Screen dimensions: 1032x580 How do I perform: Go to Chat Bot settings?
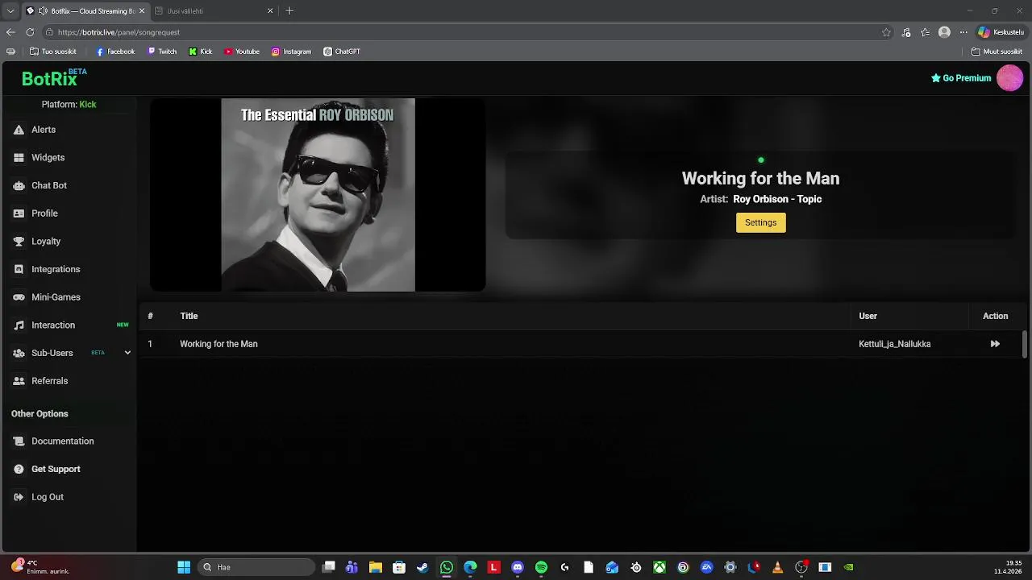pos(48,185)
